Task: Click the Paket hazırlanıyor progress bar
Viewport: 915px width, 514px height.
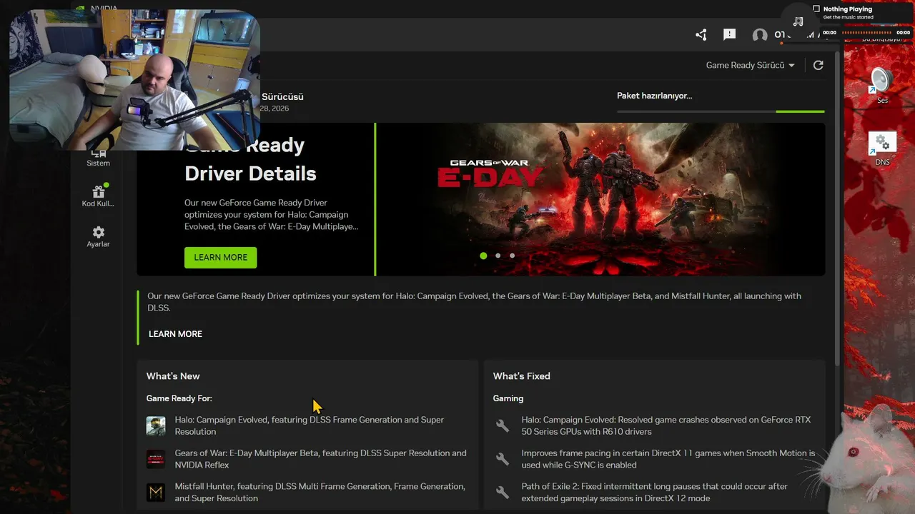Action: pos(721,111)
